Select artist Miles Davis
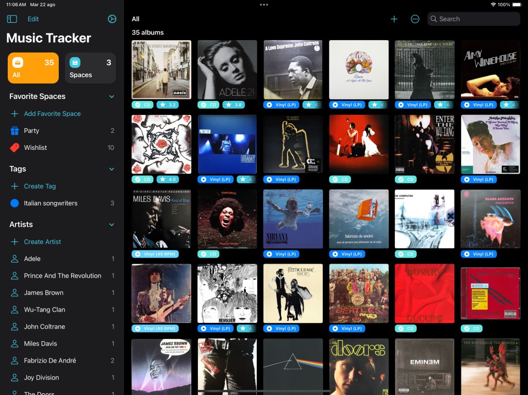This screenshot has width=528, height=395. click(x=62, y=344)
